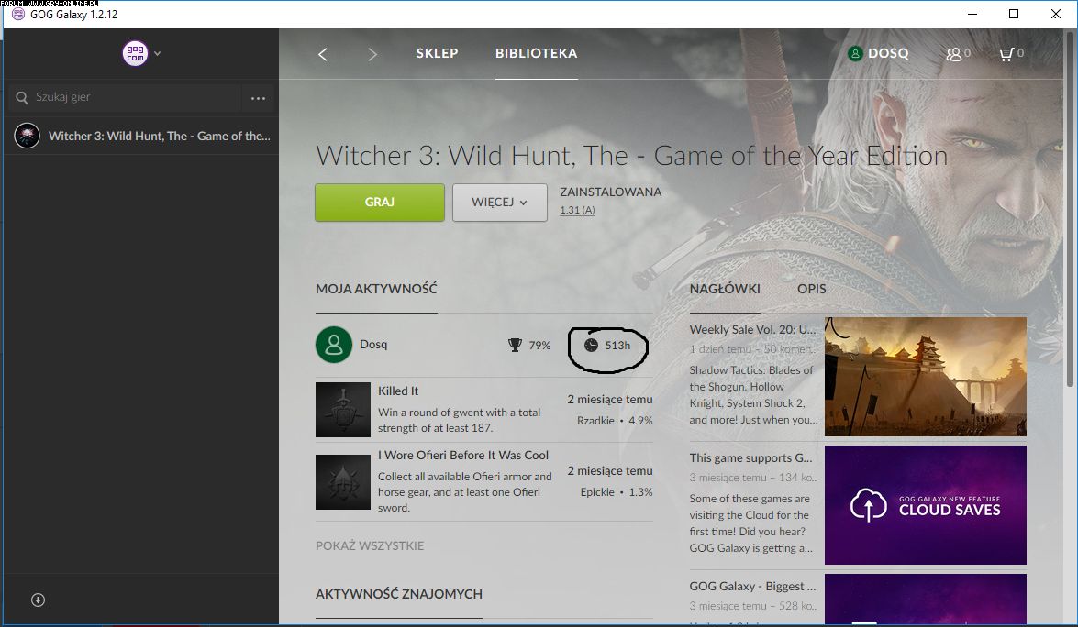Open the three-dots library options menu

point(258,98)
